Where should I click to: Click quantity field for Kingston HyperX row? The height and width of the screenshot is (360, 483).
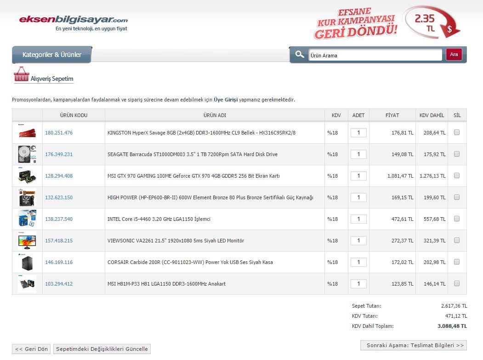click(358, 133)
